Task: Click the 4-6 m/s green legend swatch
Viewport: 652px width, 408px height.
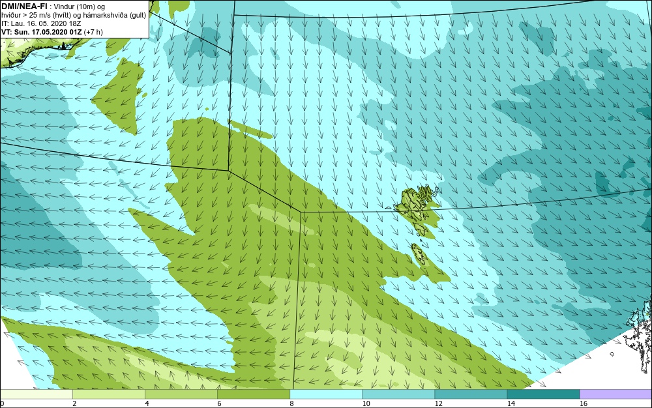Action: pos(181,394)
